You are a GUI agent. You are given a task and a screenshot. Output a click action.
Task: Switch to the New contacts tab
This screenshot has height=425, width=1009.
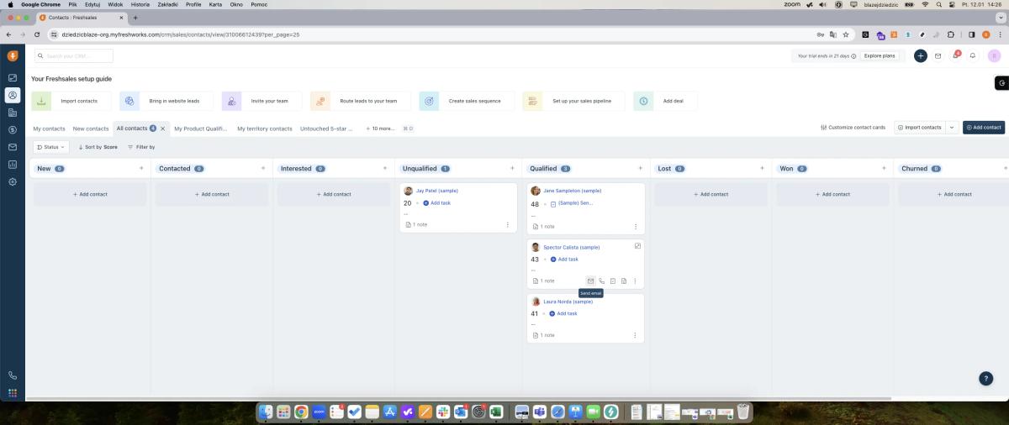tap(91, 129)
